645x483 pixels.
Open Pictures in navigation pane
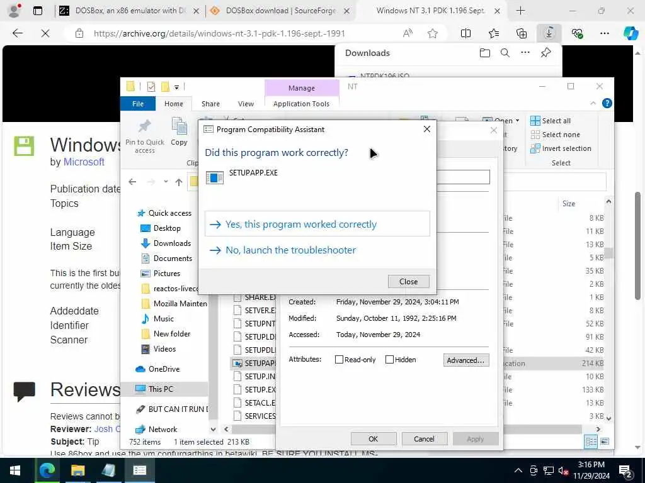(x=161, y=274)
